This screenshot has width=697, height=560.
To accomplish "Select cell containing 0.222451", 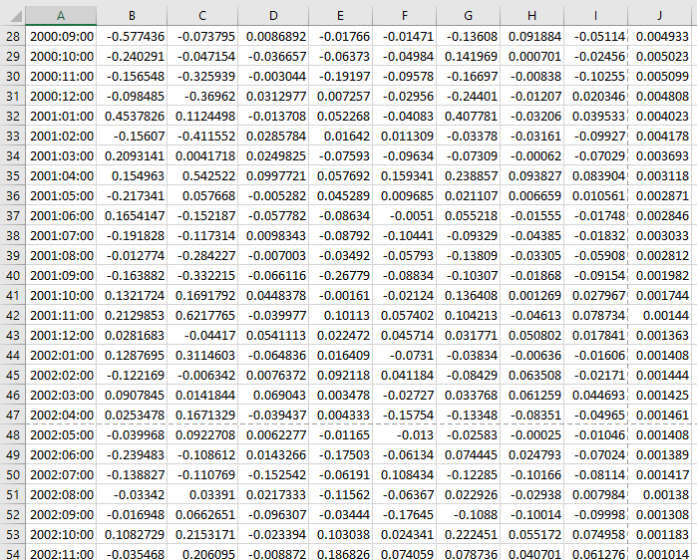I will pos(468,535).
